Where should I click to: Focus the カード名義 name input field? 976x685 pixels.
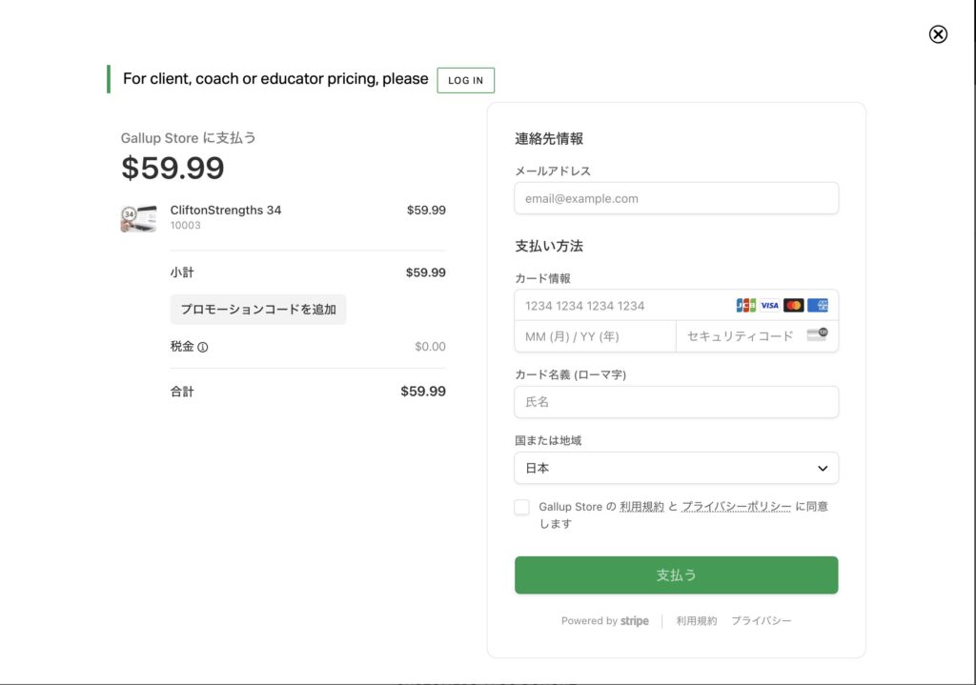[x=677, y=402]
